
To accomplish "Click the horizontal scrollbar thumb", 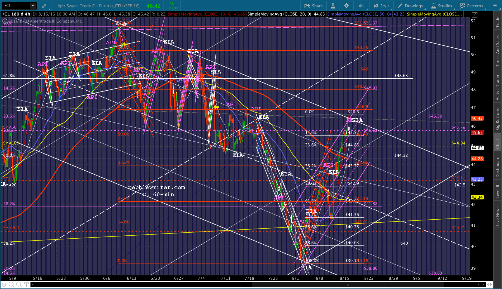I will pos(347,285).
